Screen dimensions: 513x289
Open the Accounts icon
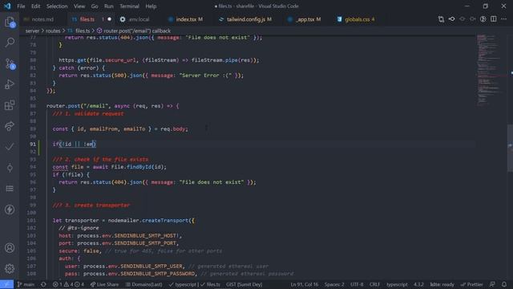(x=10, y=248)
